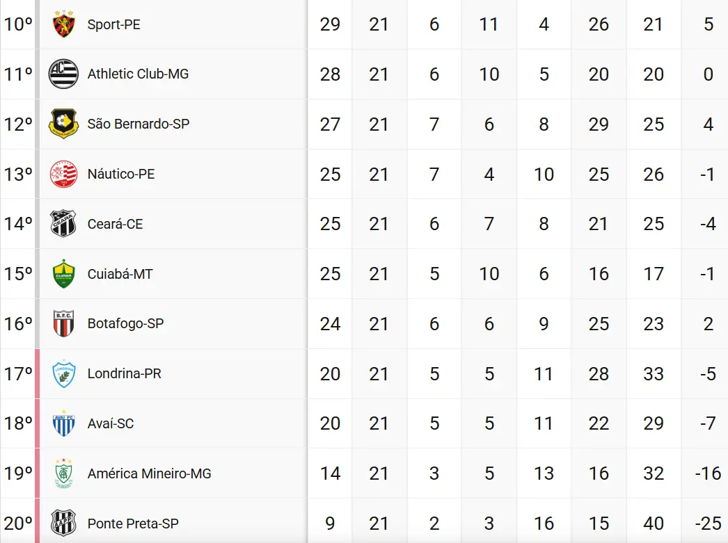Screen dimensions: 728x543
Task: Click the América Mineiro-MG green crest
Action: click(63, 473)
